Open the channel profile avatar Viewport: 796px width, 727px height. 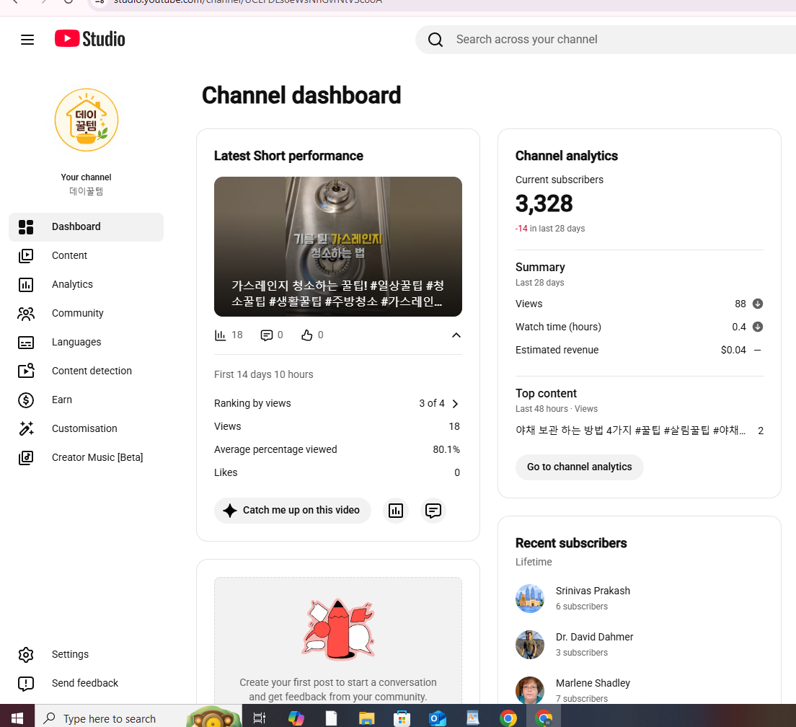[87, 120]
